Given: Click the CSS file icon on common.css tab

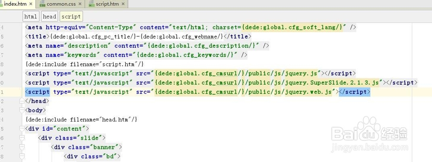Looking at the screenshot, I should [x=42, y=4].
